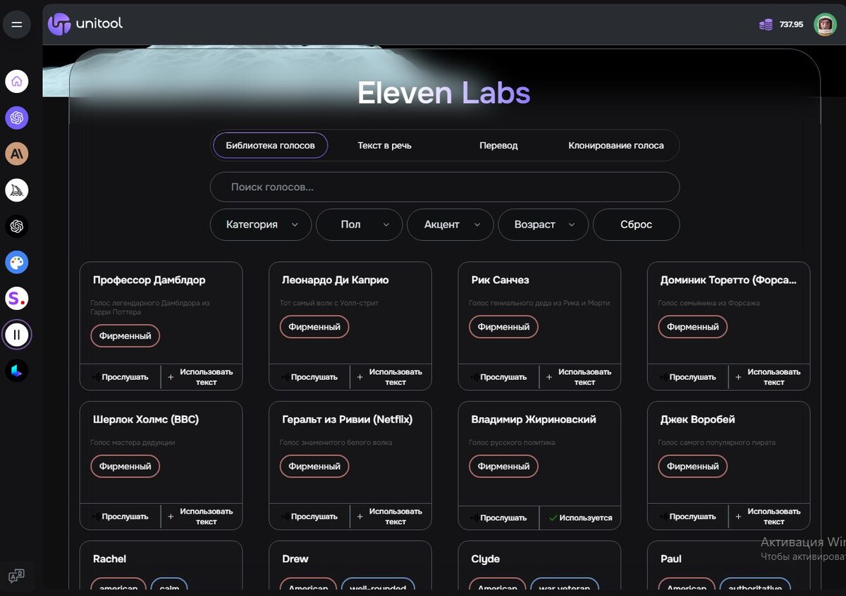Go to the Home icon in sidebar
846x596 pixels.
[x=17, y=81]
